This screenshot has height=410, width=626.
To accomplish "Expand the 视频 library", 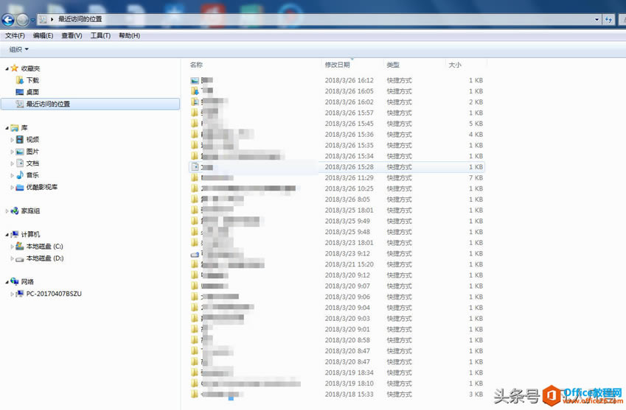I will tap(12, 140).
